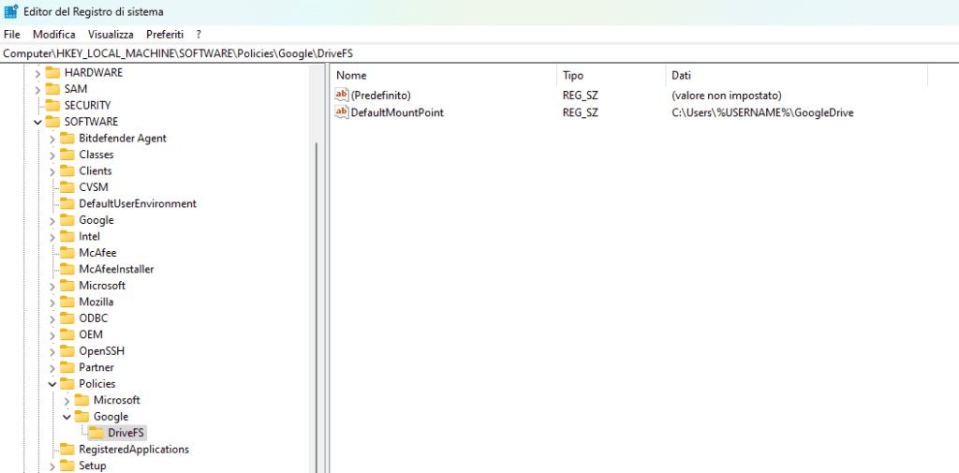Expand the HARDWARE key
The height and width of the screenshot is (473, 959).
click(37, 73)
